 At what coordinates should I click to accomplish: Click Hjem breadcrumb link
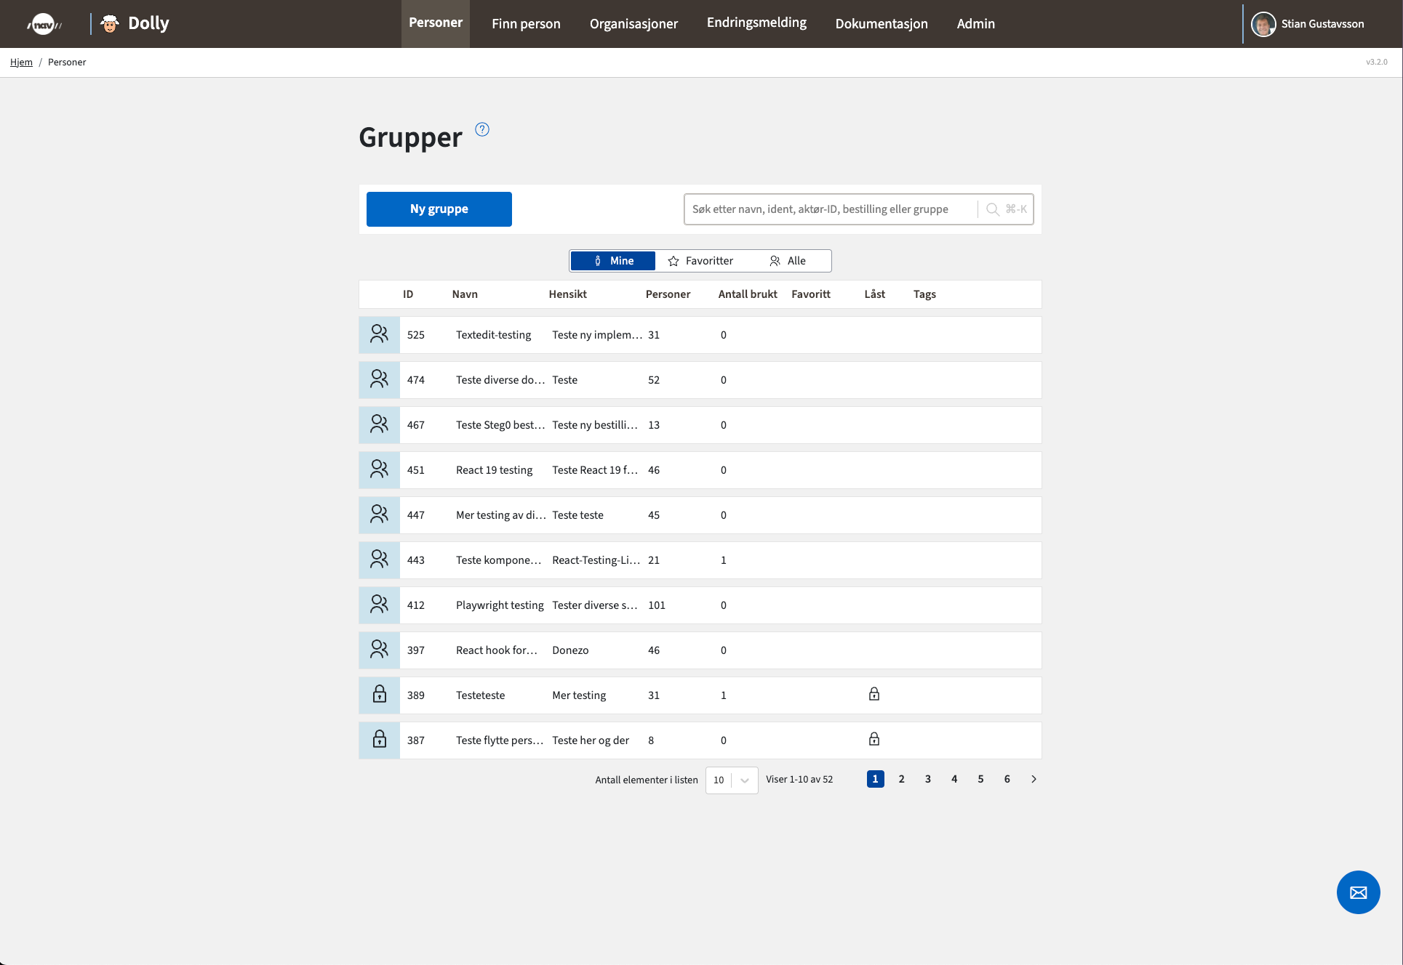point(21,62)
